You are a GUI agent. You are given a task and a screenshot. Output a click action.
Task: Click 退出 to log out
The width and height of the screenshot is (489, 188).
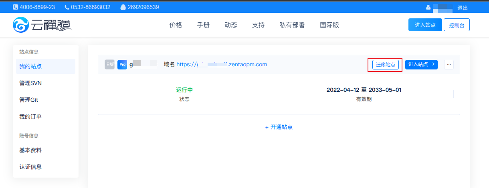pyautogui.click(x=463, y=8)
